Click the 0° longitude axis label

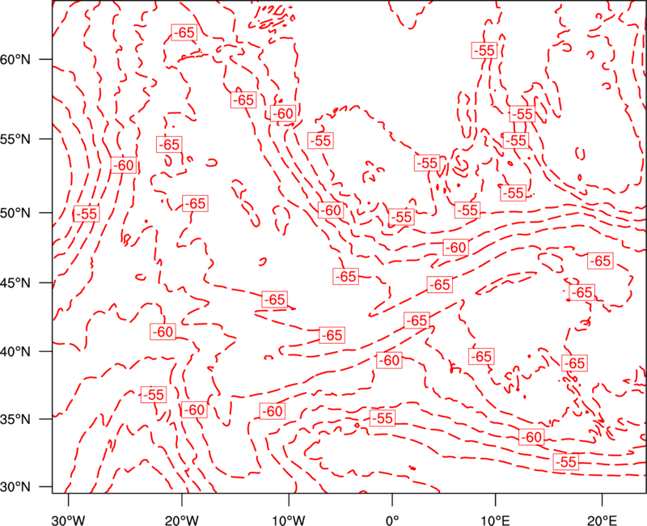(392, 520)
